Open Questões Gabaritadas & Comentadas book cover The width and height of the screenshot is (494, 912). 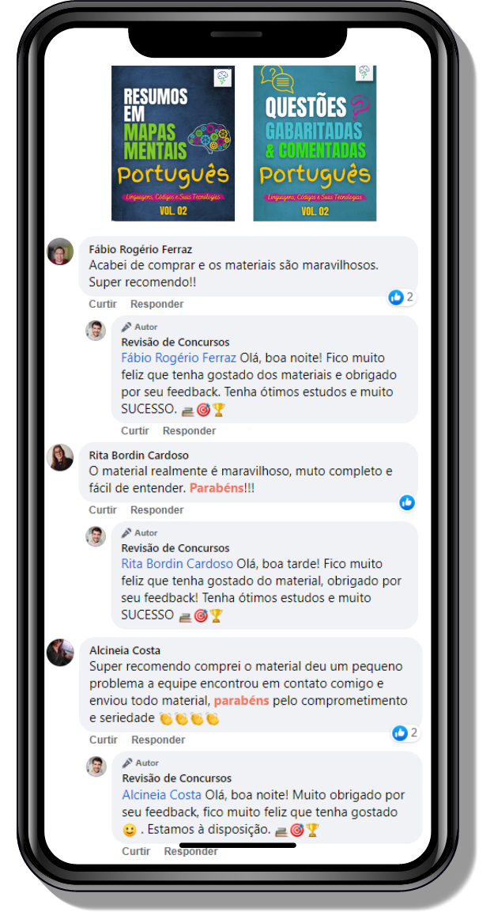(x=315, y=143)
